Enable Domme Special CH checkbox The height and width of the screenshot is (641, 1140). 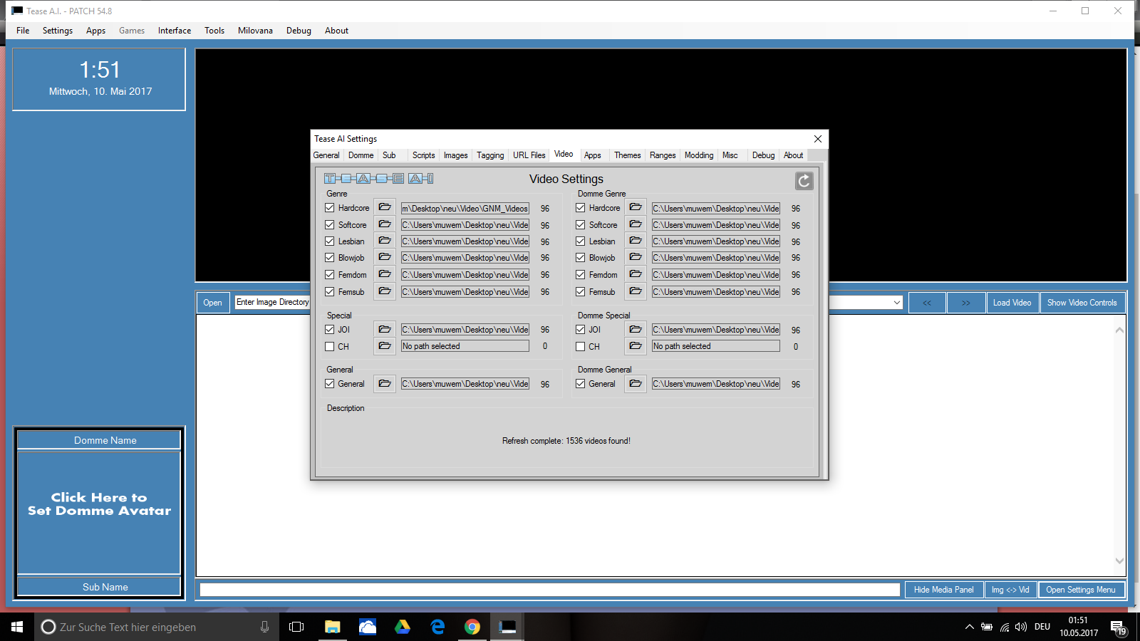coord(581,347)
